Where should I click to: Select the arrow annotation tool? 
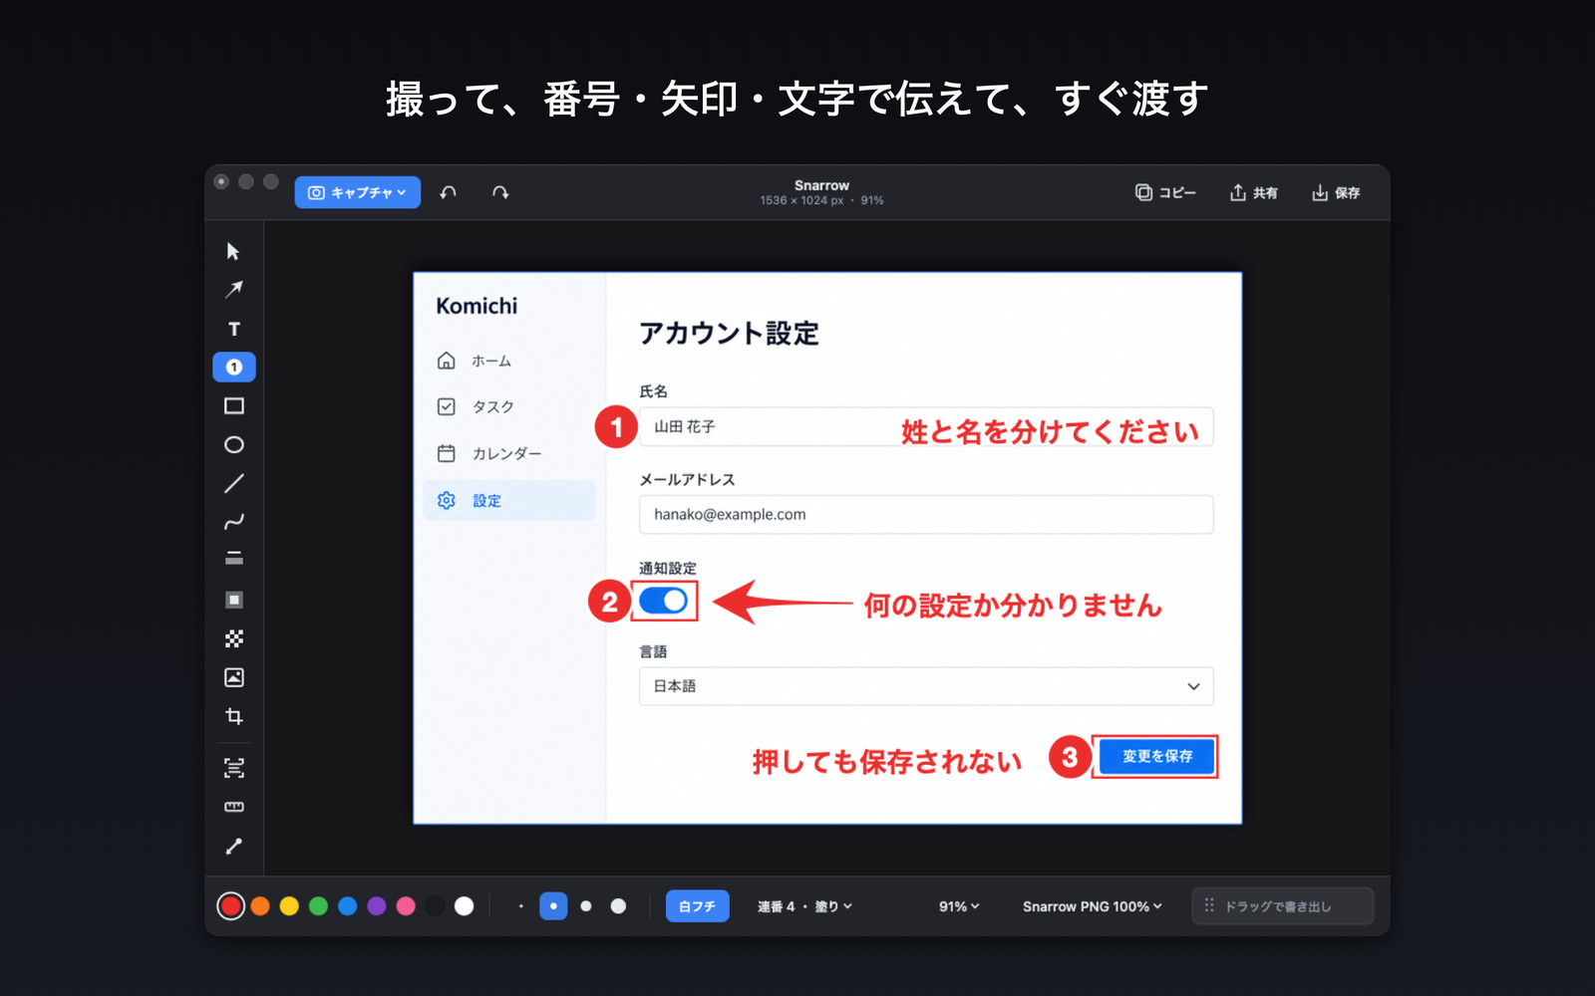(x=233, y=290)
